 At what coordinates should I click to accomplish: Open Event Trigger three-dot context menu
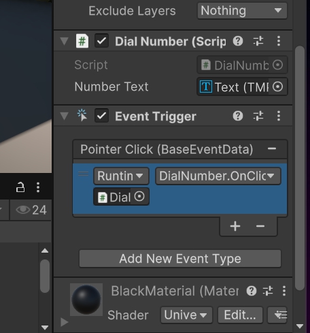point(279,116)
